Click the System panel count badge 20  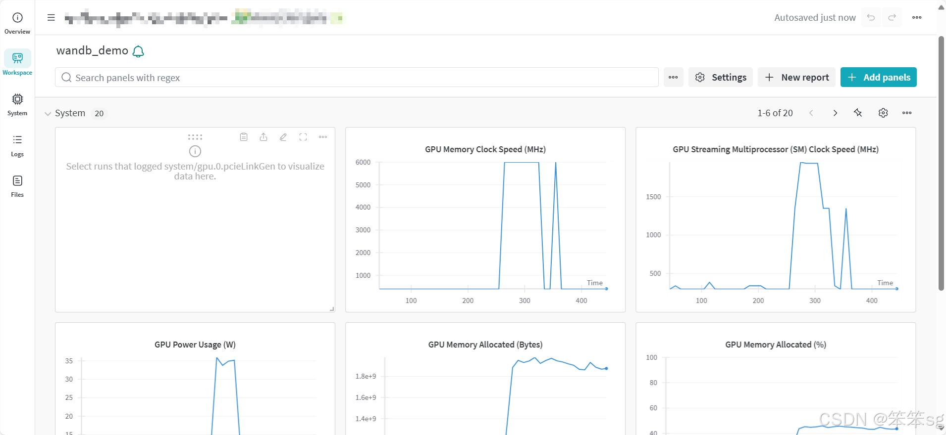[99, 114]
